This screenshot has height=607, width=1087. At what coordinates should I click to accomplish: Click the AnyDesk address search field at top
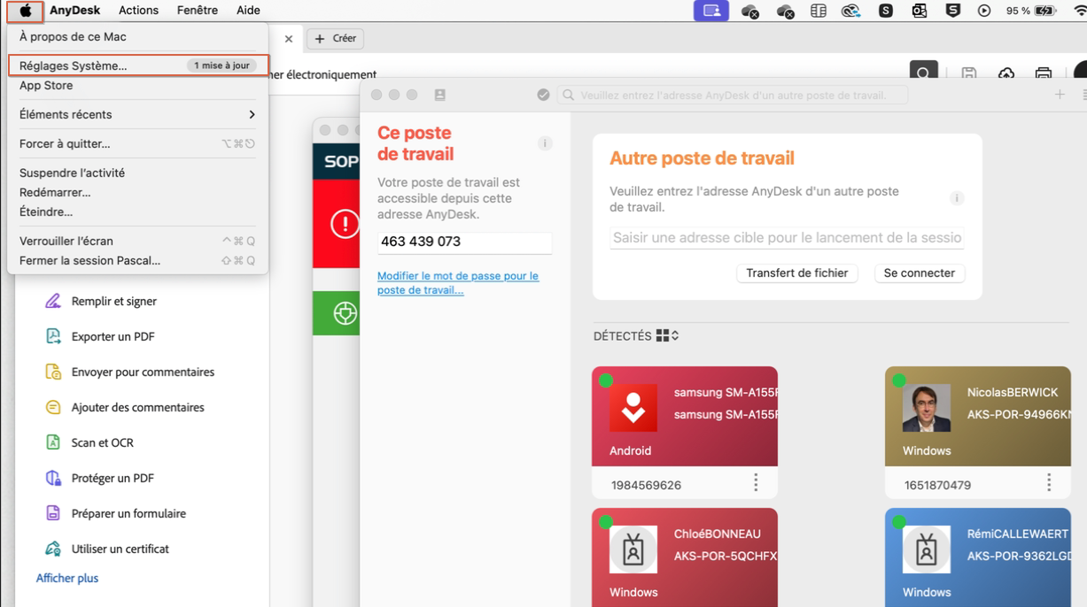click(734, 95)
